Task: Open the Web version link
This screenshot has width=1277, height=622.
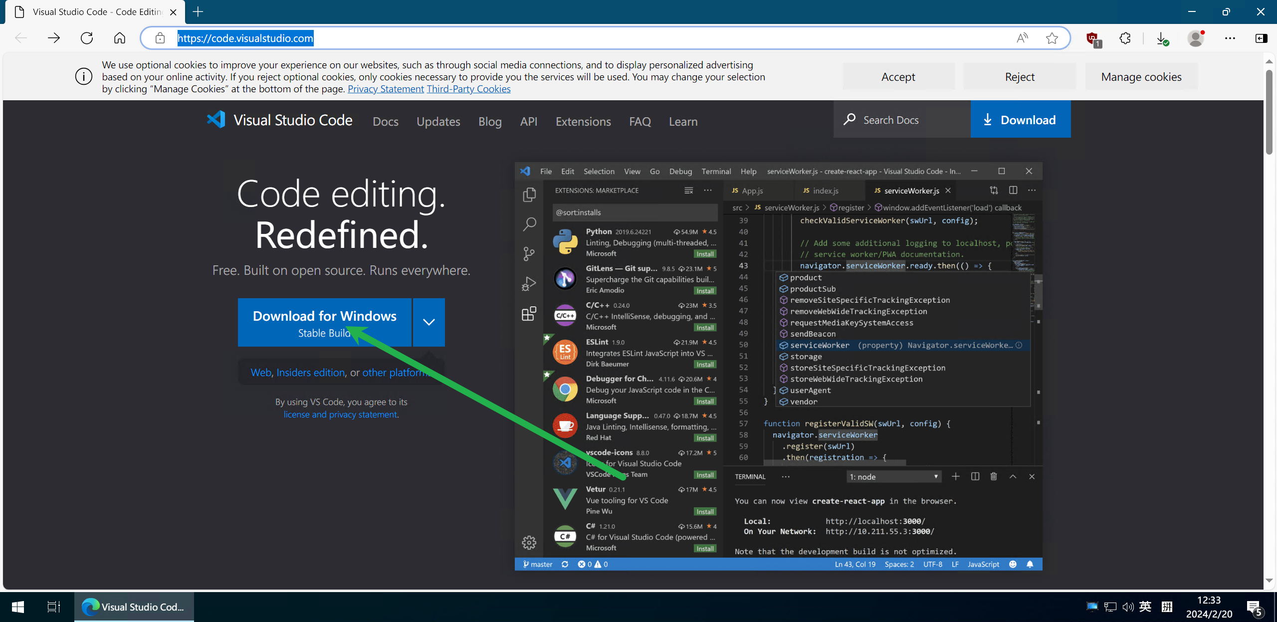Action: pyautogui.click(x=261, y=373)
